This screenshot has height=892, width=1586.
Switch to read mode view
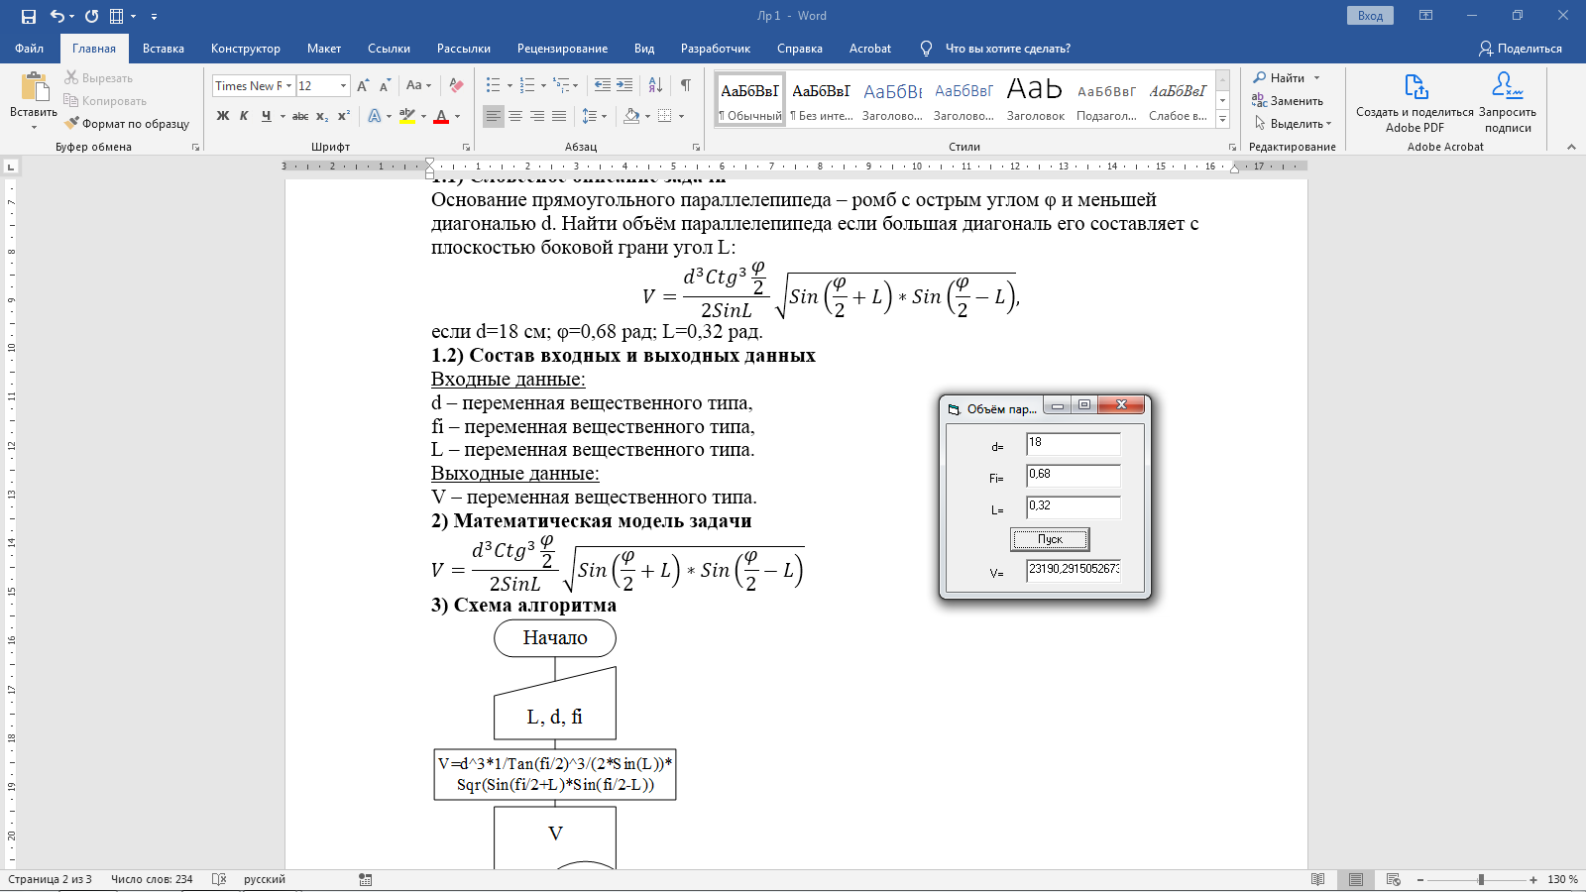click(1317, 879)
